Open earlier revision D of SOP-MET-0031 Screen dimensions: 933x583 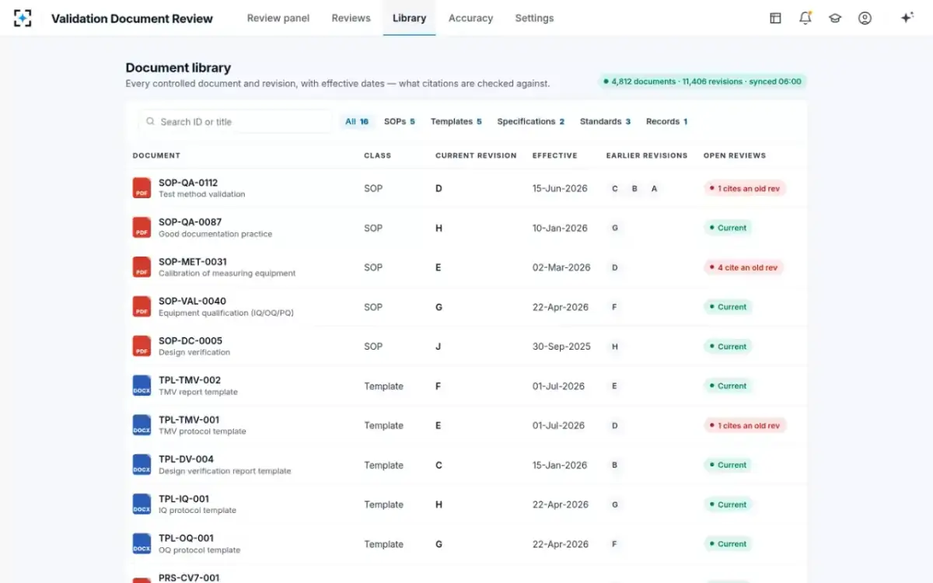[x=615, y=267]
